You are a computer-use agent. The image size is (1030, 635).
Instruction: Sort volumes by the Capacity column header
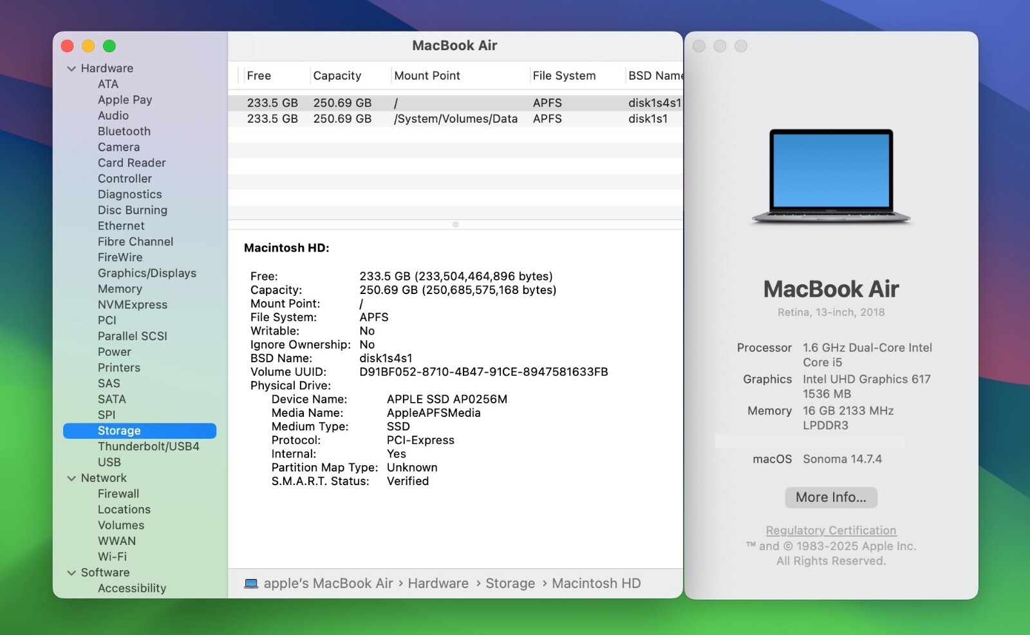point(337,75)
